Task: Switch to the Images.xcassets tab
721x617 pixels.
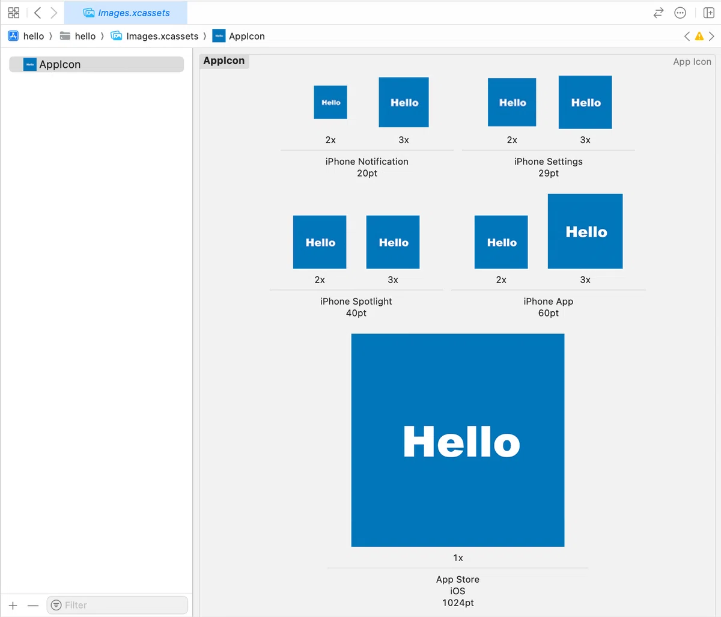Action: tap(126, 13)
